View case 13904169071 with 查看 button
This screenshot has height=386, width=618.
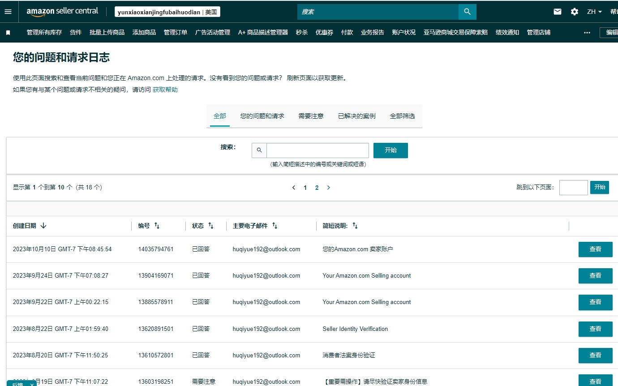[x=595, y=276]
